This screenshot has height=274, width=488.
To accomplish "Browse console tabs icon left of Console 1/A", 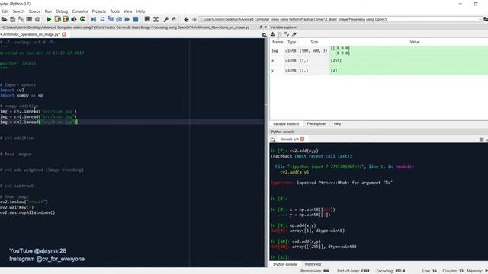I will tap(273, 139).
